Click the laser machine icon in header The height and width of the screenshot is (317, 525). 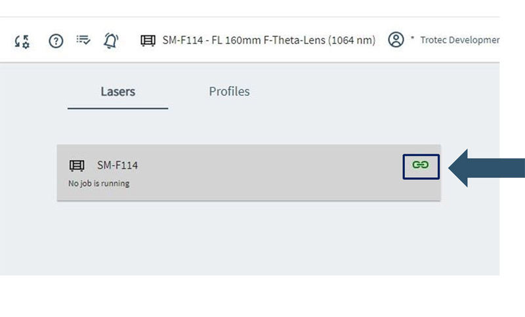[x=148, y=41]
